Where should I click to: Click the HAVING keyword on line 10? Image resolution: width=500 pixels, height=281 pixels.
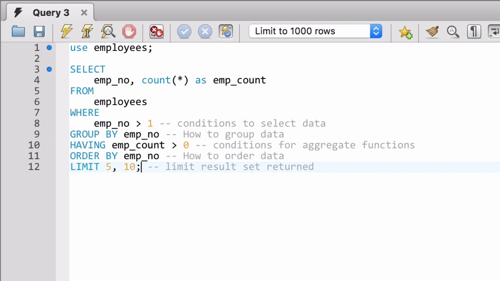pyautogui.click(x=87, y=145)
